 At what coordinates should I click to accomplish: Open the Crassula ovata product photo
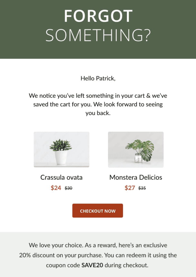pyautogui.click(x=61, y=149)
